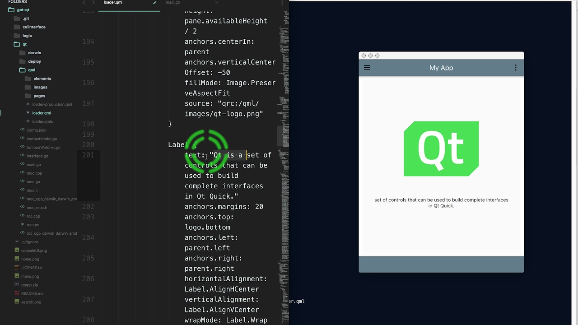Click the code icon beside main.go in sidebar
This screenshot has width=578, height=325.
22,164
